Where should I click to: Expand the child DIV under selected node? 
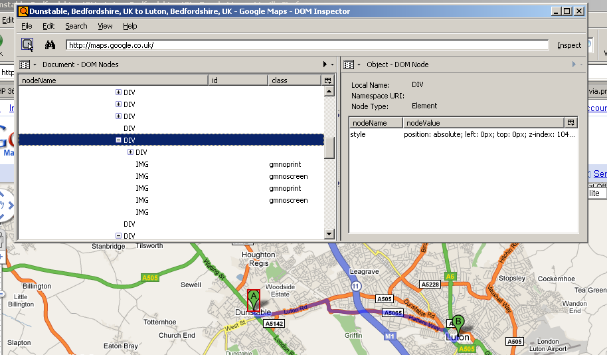pos(130,152)
